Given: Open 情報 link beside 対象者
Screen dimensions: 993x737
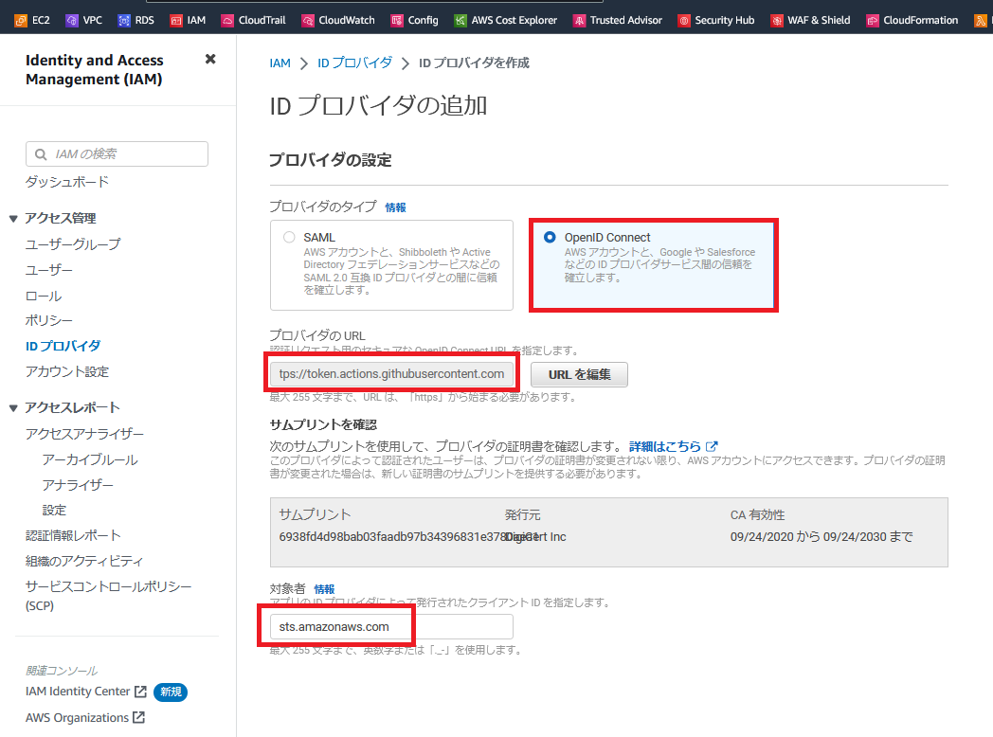Looking at the screenshot, I should coord(324,589).
